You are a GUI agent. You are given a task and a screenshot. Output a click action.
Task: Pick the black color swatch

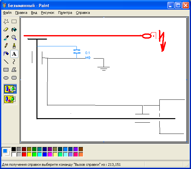(x=14, y=149)
